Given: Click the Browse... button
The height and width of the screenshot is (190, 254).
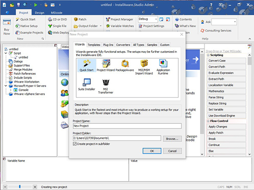Looking at the screenshot, I should [172, 138].
